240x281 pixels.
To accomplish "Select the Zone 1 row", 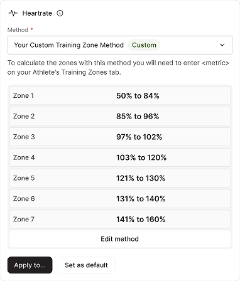I will click(x=120, y=95).
